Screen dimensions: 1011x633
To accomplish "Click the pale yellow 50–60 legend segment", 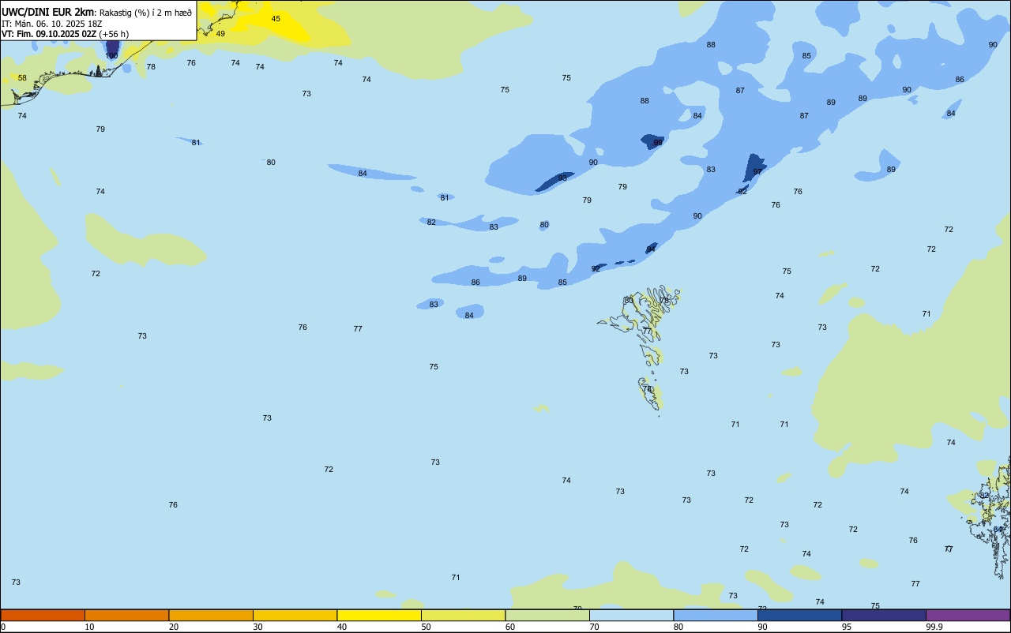I will point(463,615).
